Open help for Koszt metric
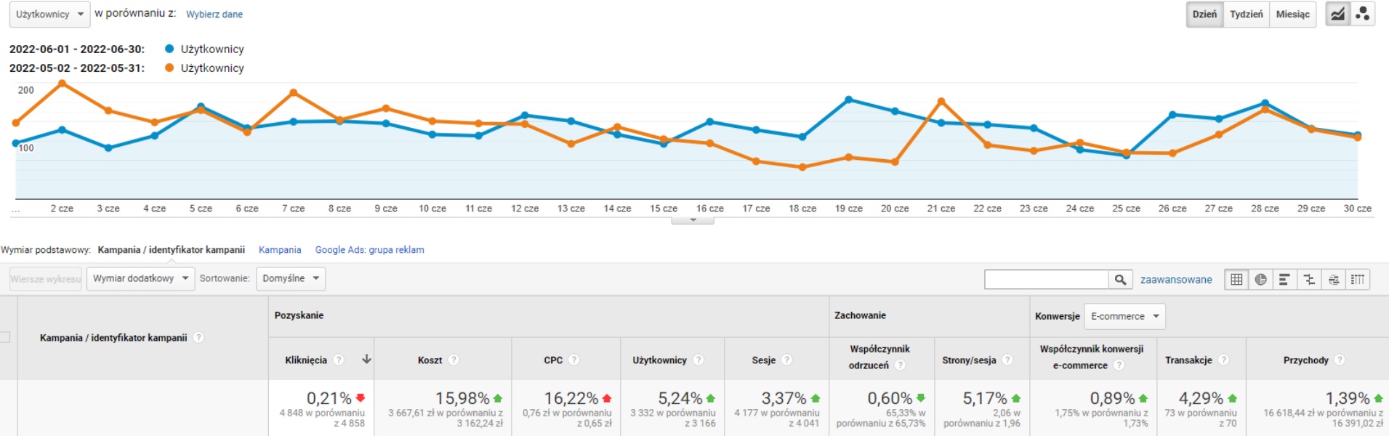Screen dimensions: 1389x436 [454, 360]
